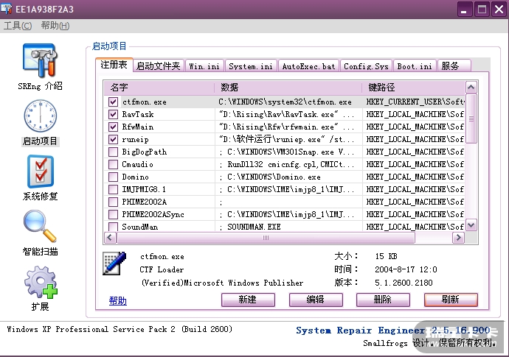The width and height of the screenshot is (509, 357).
Task: Enable the BigDogPath startup entry
Action: [113, 152]
